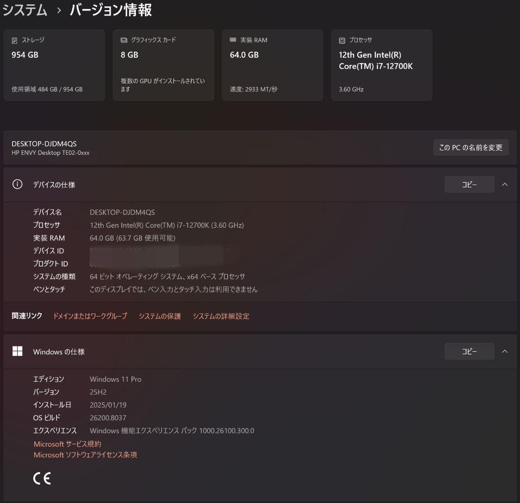This screenshot has width=520, height=503.
Task: Select RAM value 64.0 GB (63.7 GB 使用可能)
Action: [x=133, y=238]
